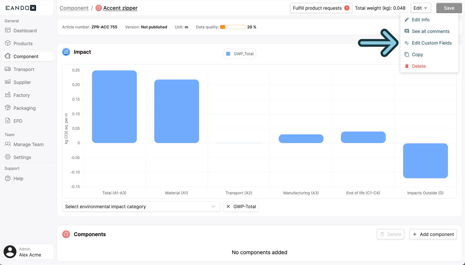The image size is (465, 265).
Task: Open the Factory section
Action: [x=22, y=95]
